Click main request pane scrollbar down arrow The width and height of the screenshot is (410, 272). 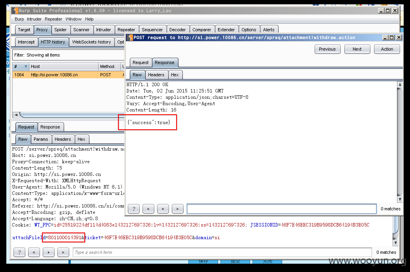[x=395, y=243]
